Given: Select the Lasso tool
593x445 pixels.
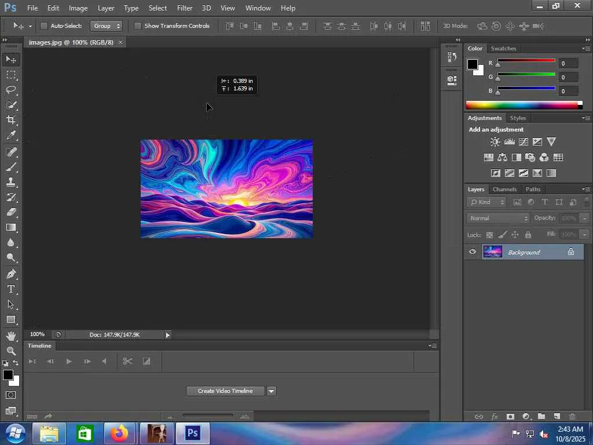Looking at the screenshot, I should click(11, 90).
